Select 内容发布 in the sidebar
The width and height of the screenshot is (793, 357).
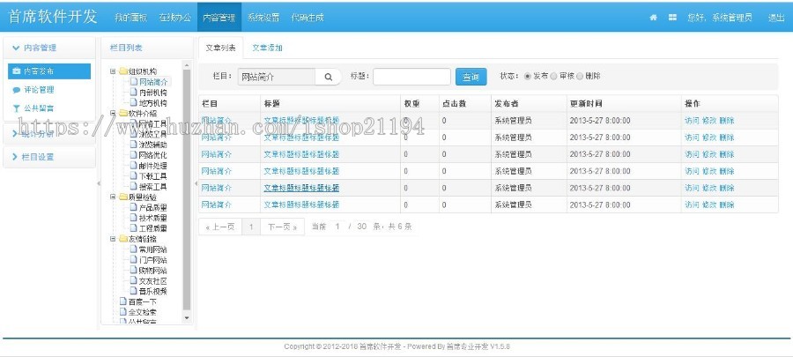pos(49,71)
